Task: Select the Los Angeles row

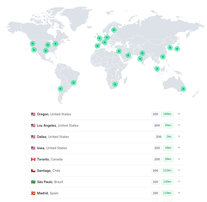Action: (103, 125)
